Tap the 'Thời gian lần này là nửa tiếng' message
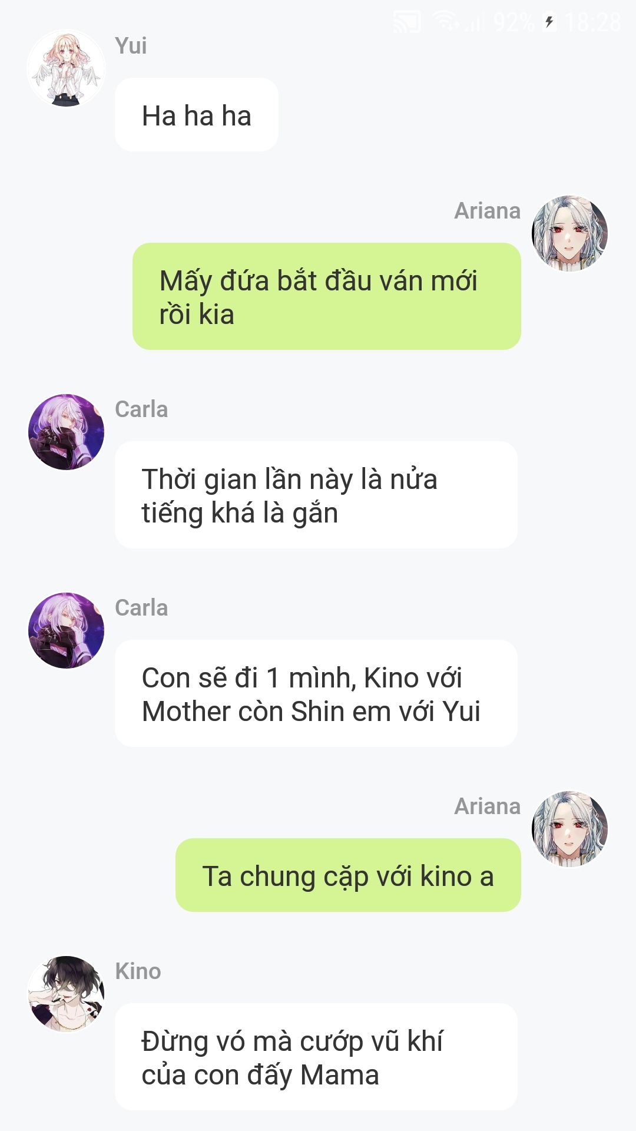 [316, 495]
